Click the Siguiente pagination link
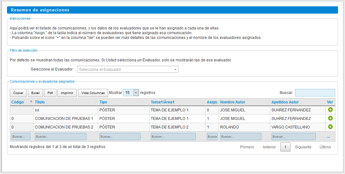Image resolution: width=345 pixels, height=174 pixels. click(x=303, y=147)
